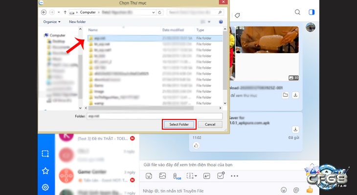Refresh the folder listing

click(159, 13)
